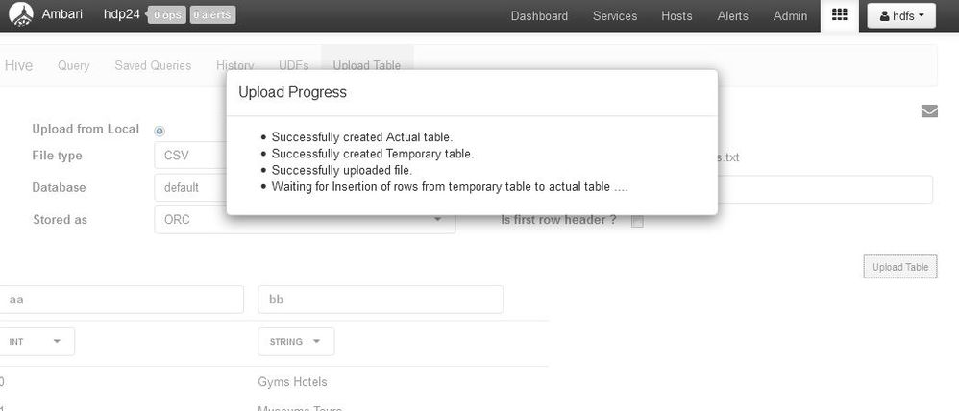
Task: Open the views grid icon
Action: [x=839, y=15]
